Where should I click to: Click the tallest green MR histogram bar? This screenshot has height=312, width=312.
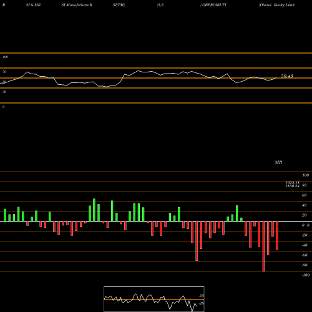pyautogui.click(x=94, y=210)
